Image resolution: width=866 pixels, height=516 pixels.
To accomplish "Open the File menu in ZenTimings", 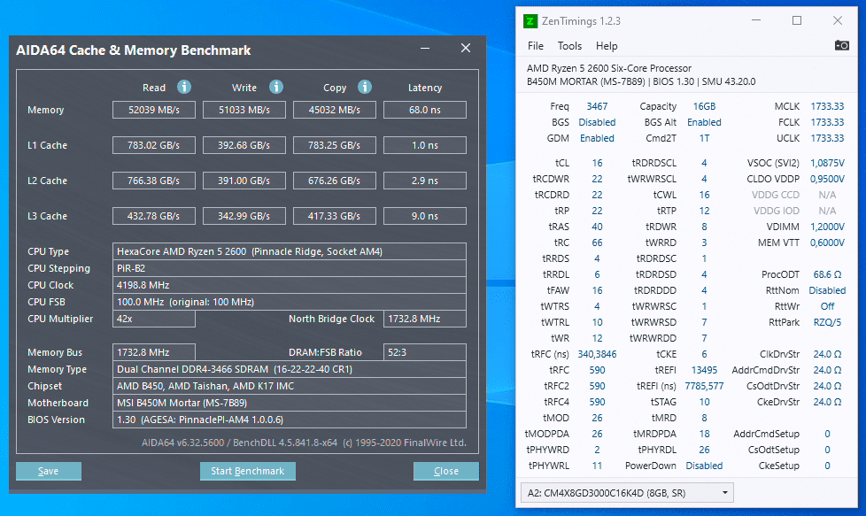I will (535, 46).
